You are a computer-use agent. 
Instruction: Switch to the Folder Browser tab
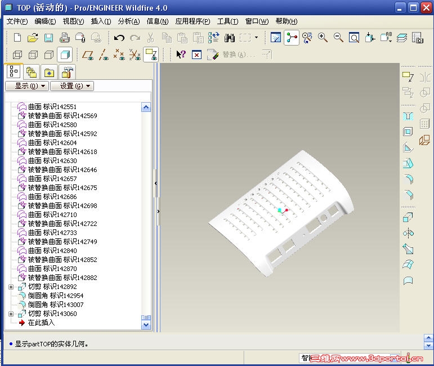click(x=32, y=73)
